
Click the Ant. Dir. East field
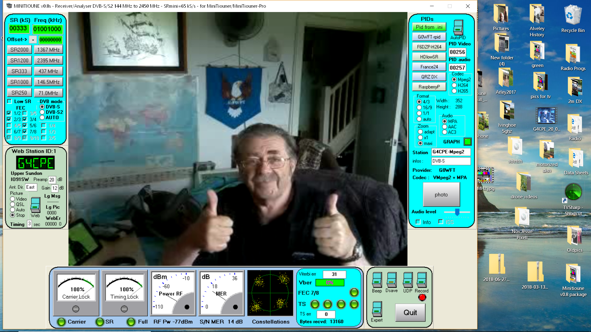pos(31,187)
